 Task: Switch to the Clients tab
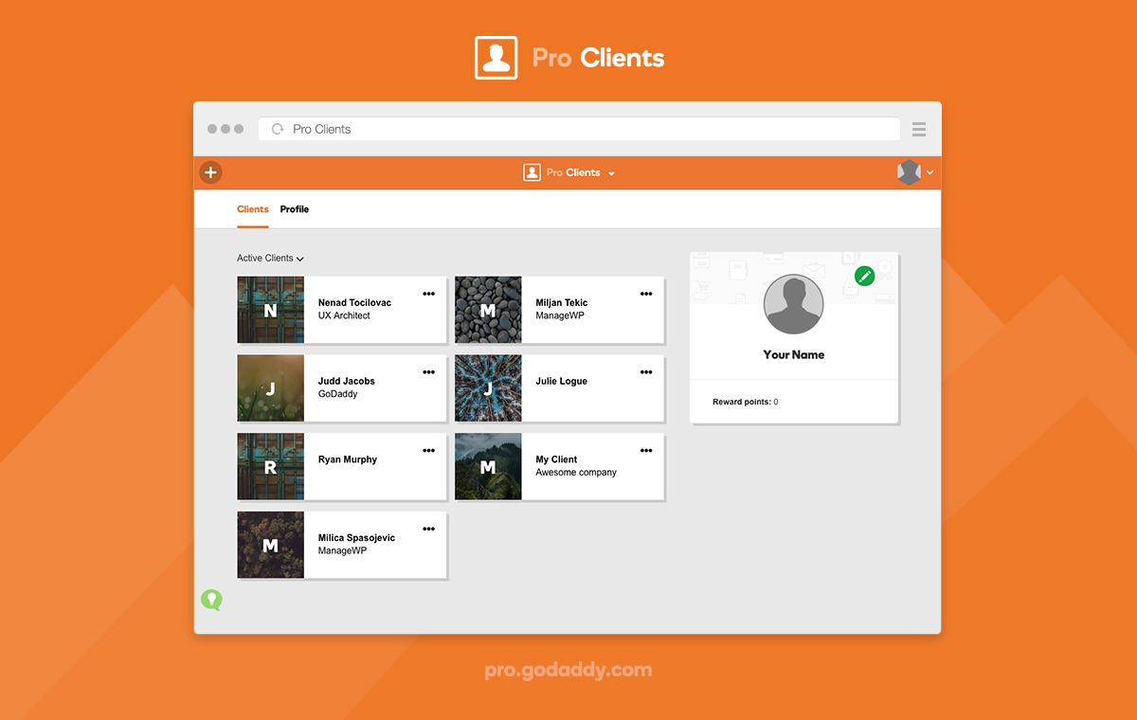(253, 209)
